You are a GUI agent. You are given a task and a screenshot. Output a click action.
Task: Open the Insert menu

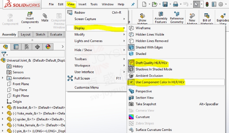tap(82, 4)
